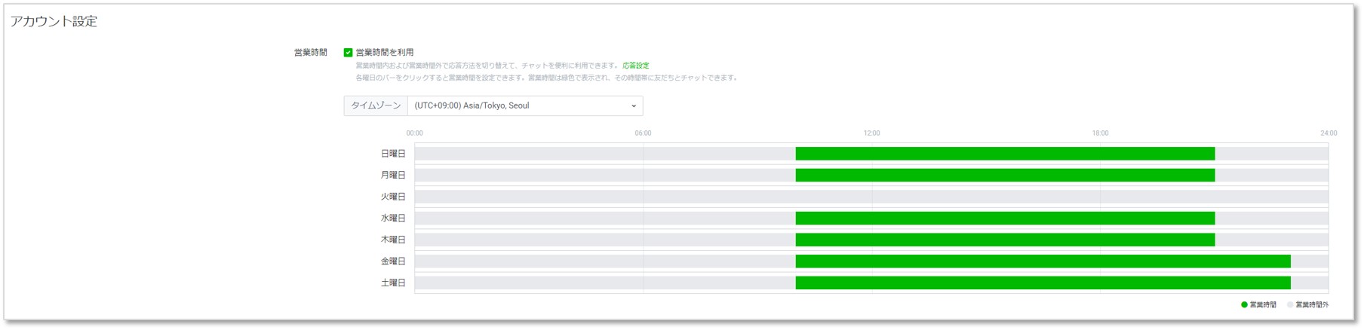Click the タイムゾーン label box
Image resolution: width=1364 pixels, height=330 pixels.
pyautogui.click(x=376, y=106)
